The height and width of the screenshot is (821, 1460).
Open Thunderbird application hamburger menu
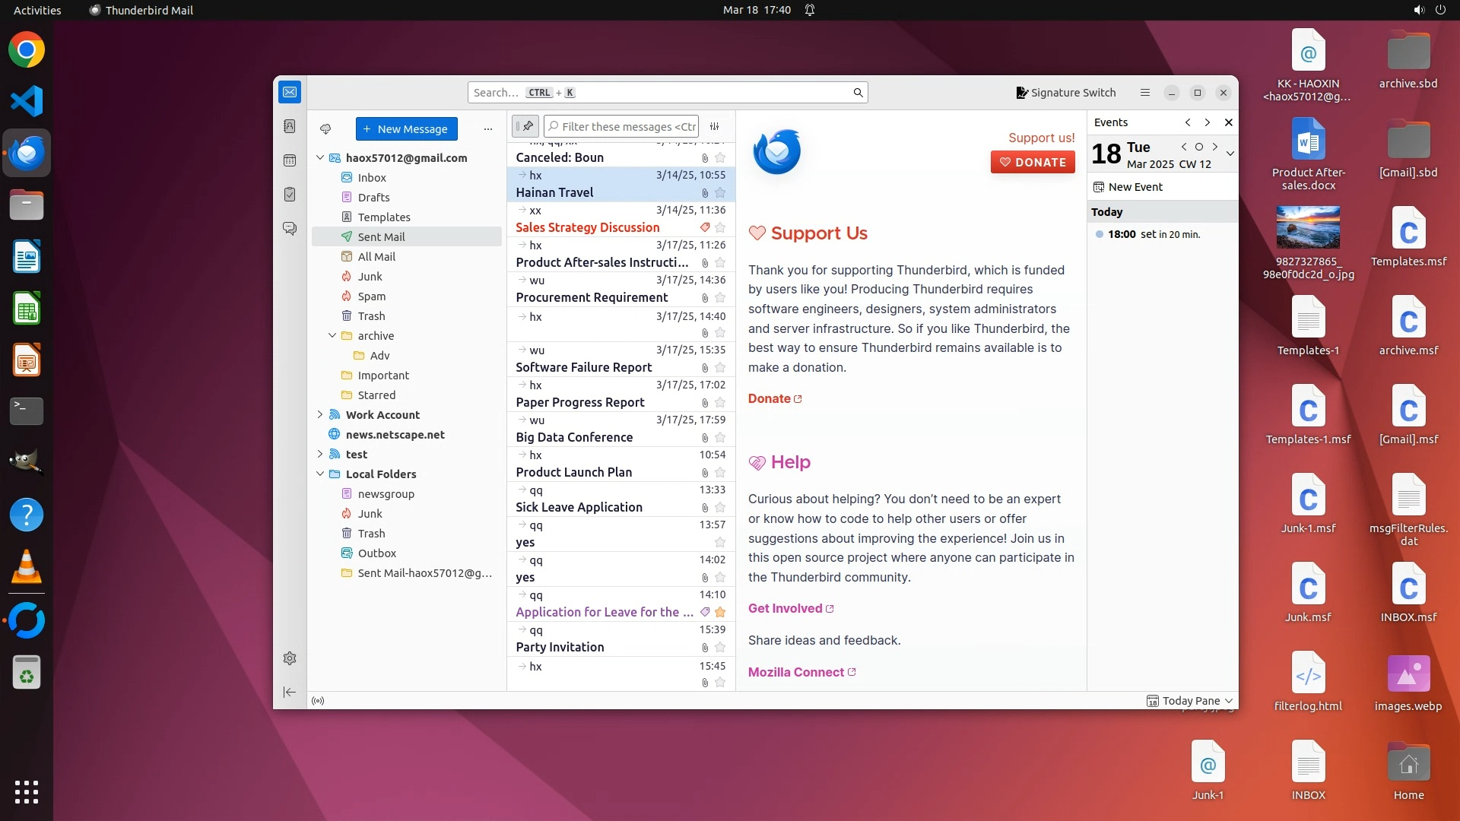point(1144,93)
